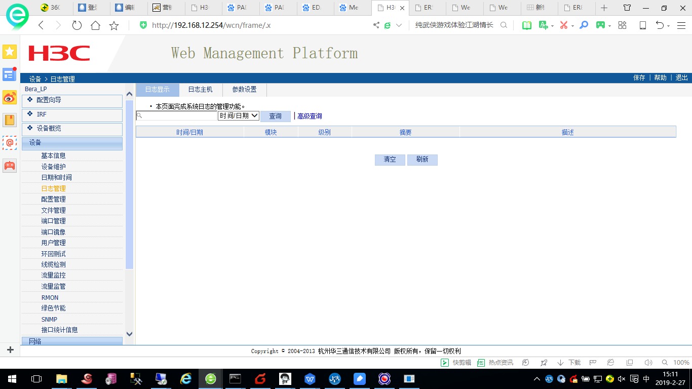The height and width of the screenshot is (389, 692).
Task: Click the 退出 logout link
Action: click(x=682, y=78)
